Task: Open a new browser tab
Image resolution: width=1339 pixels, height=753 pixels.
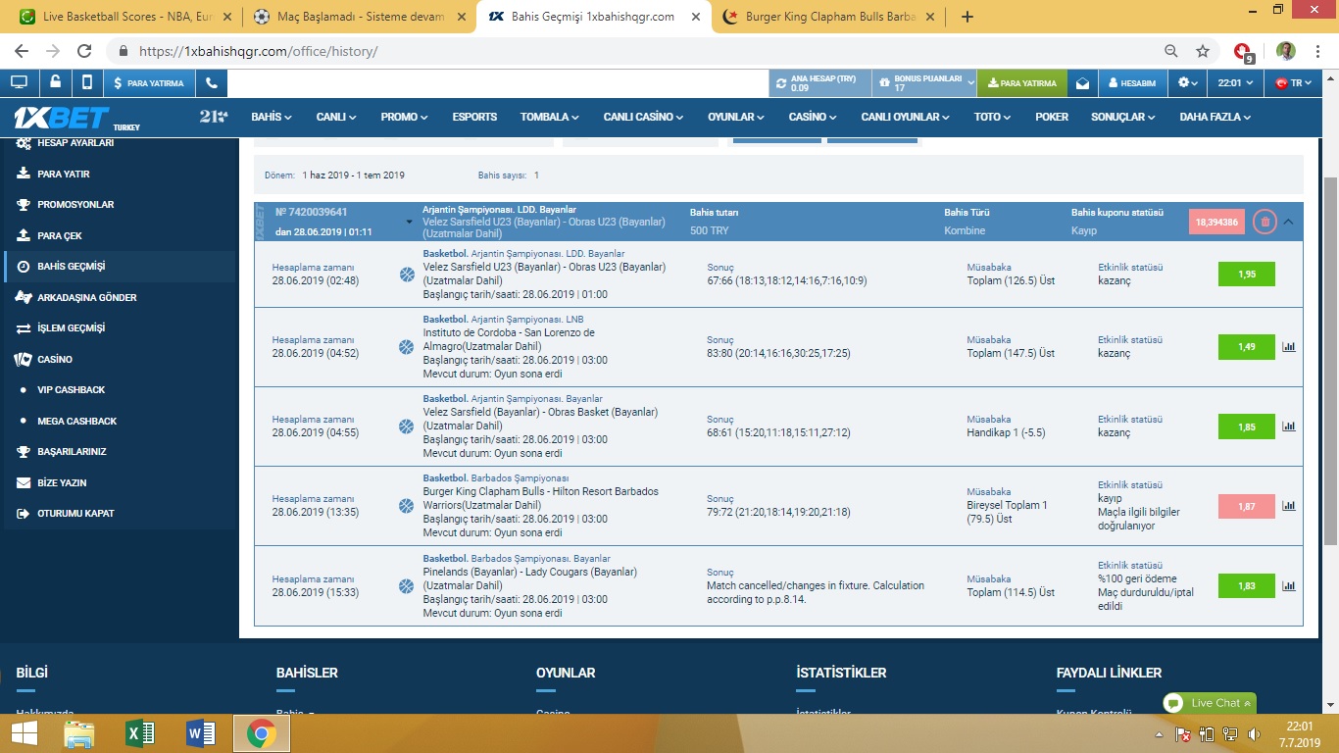Action: [x=967, y=17]
